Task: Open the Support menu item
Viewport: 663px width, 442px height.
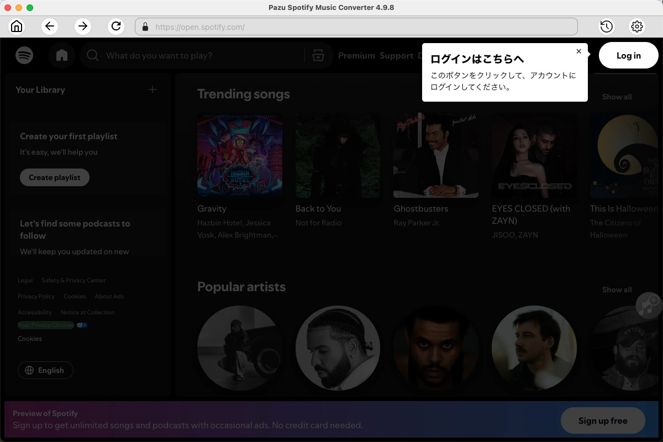Action: [396, 55]
